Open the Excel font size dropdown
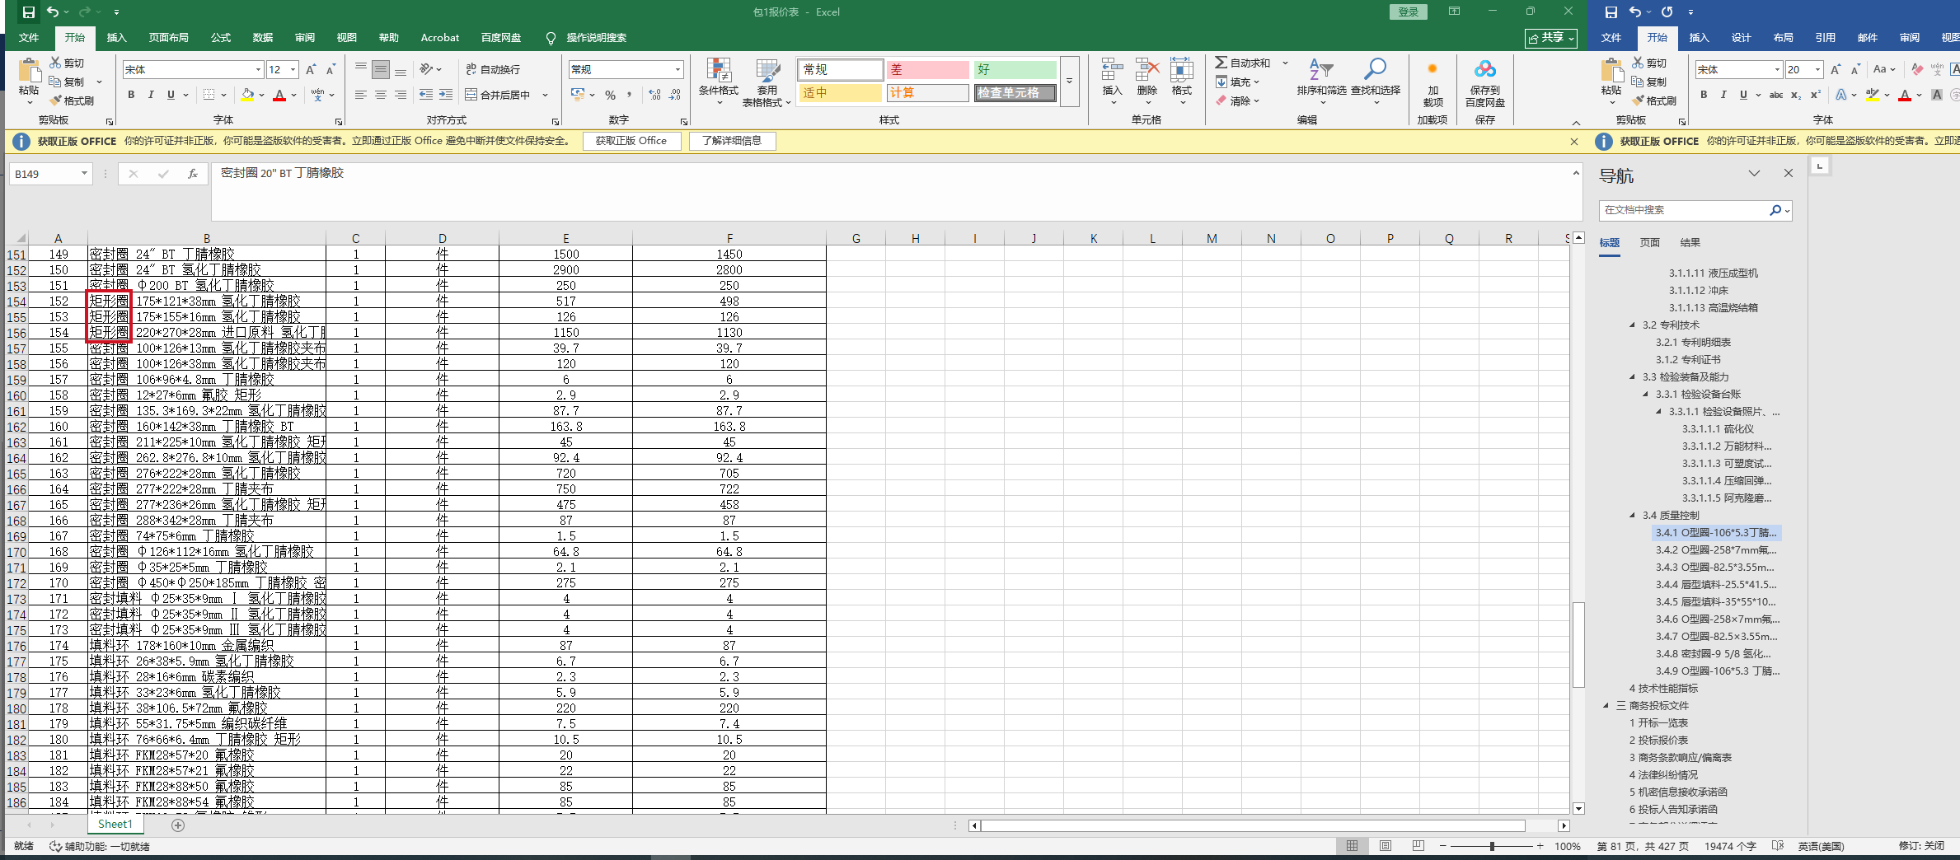Viewport: 1960px width, 860px height. click(x=293, y=70)
